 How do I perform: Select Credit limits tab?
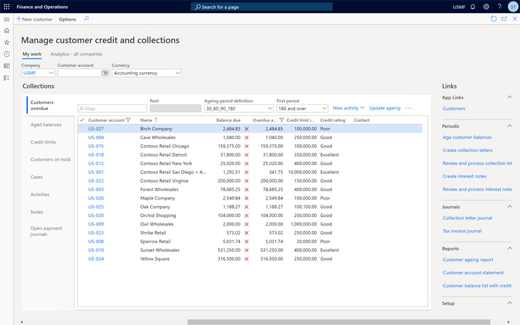tap(43, 142)
